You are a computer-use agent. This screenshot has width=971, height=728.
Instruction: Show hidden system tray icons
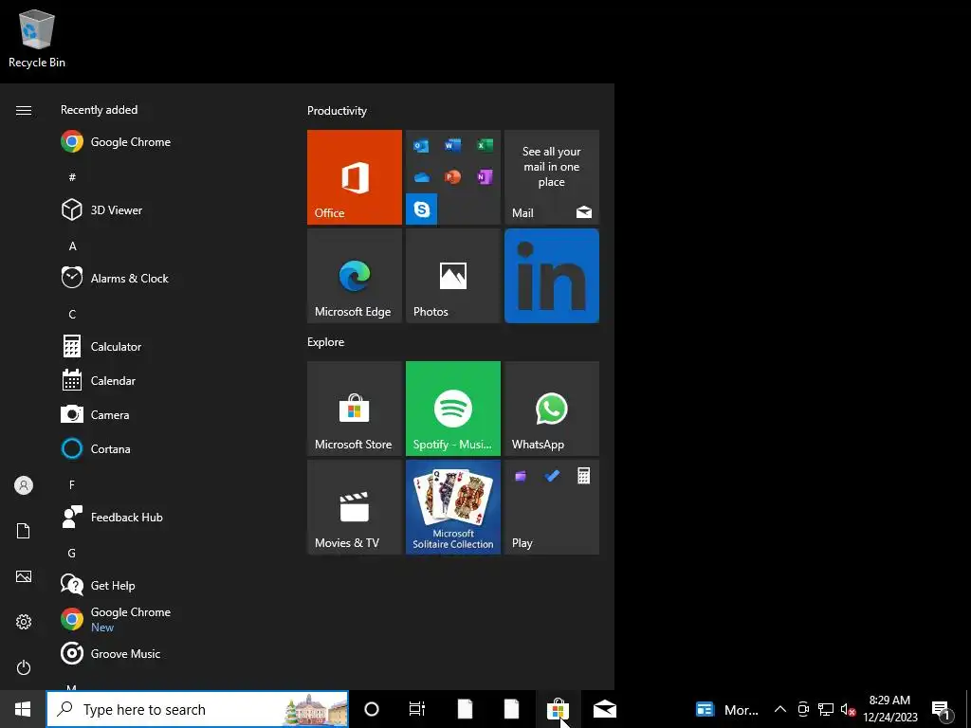tap(780, 709)
